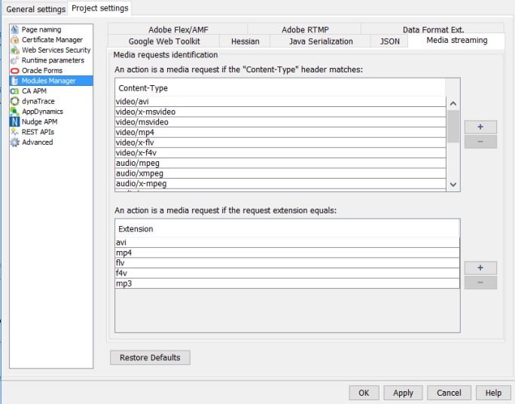The image size is (515, 404).
Task: Select the AppDynamics icon
Action: tap(15, 112)
